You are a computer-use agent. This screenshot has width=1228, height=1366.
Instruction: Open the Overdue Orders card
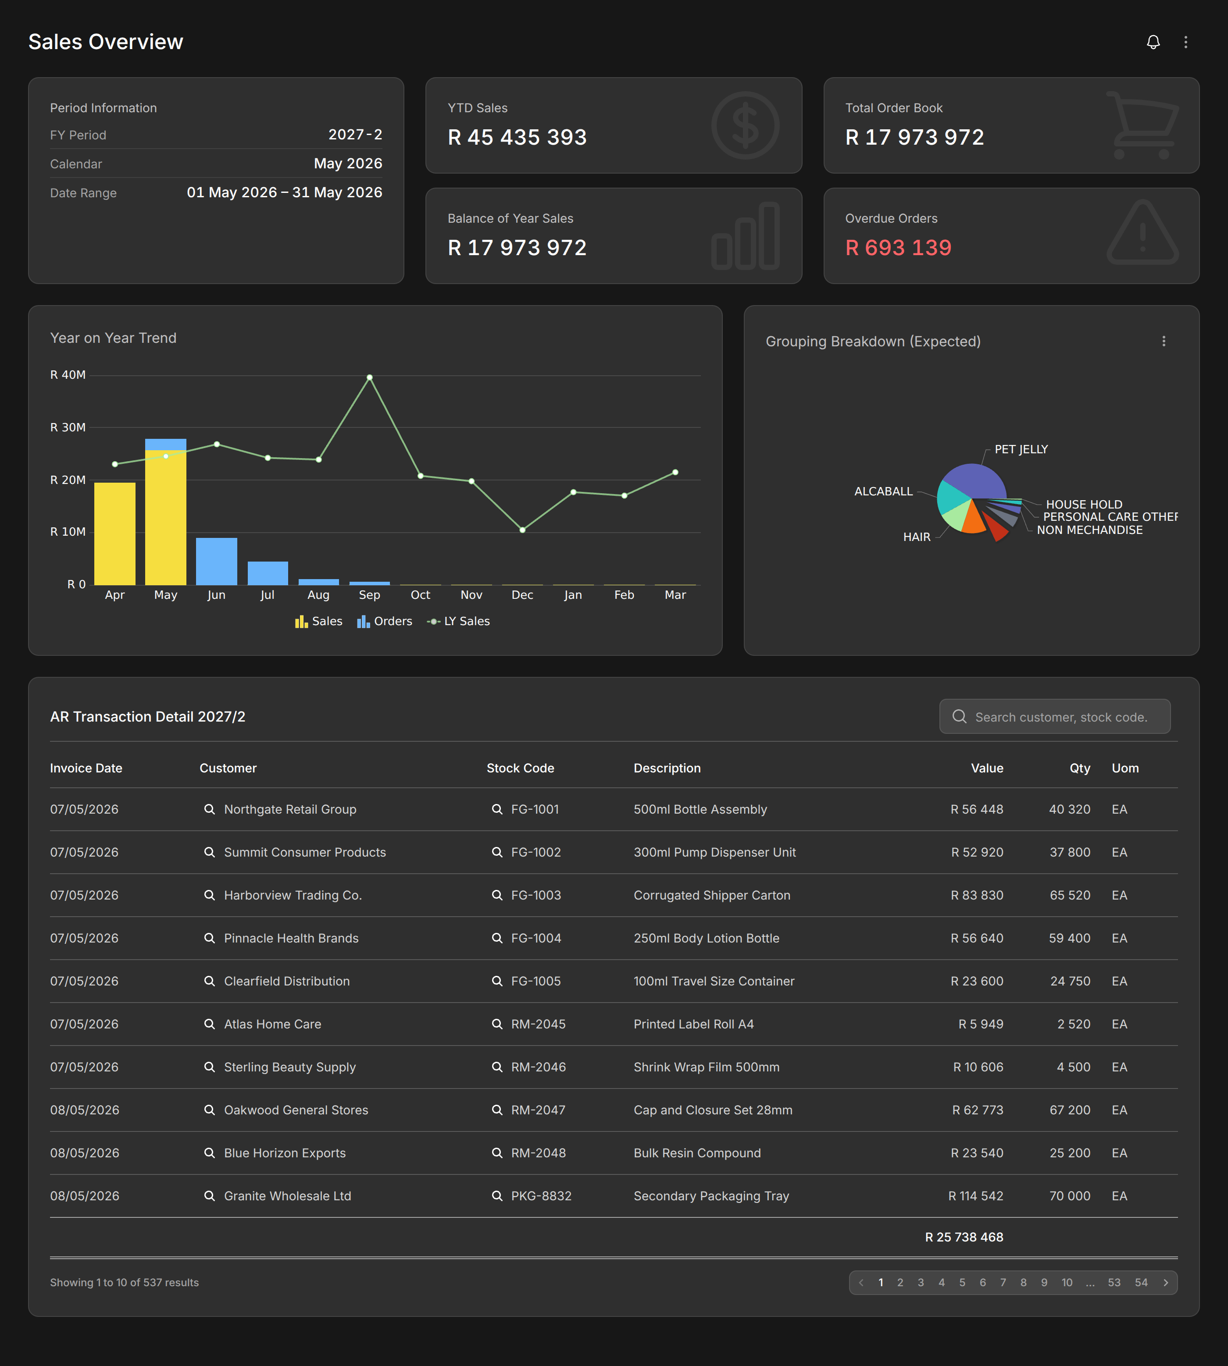point(1011,235)
